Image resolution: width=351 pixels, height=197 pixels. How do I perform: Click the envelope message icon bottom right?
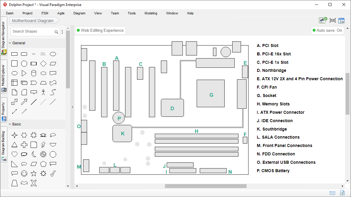pyautogui.click(x=332, y=193)
